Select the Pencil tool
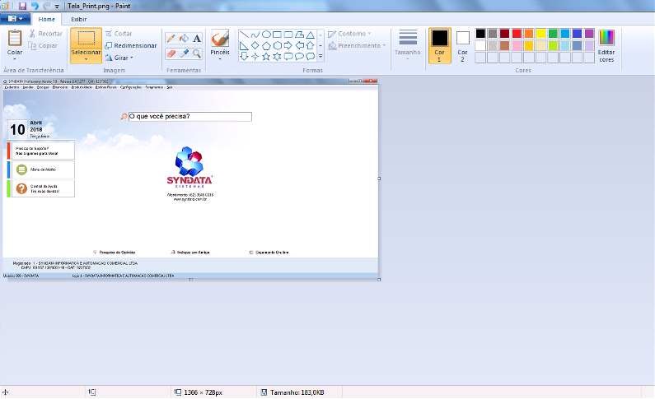The width and height of the screenshot is (655, 399). coord(171,39)
